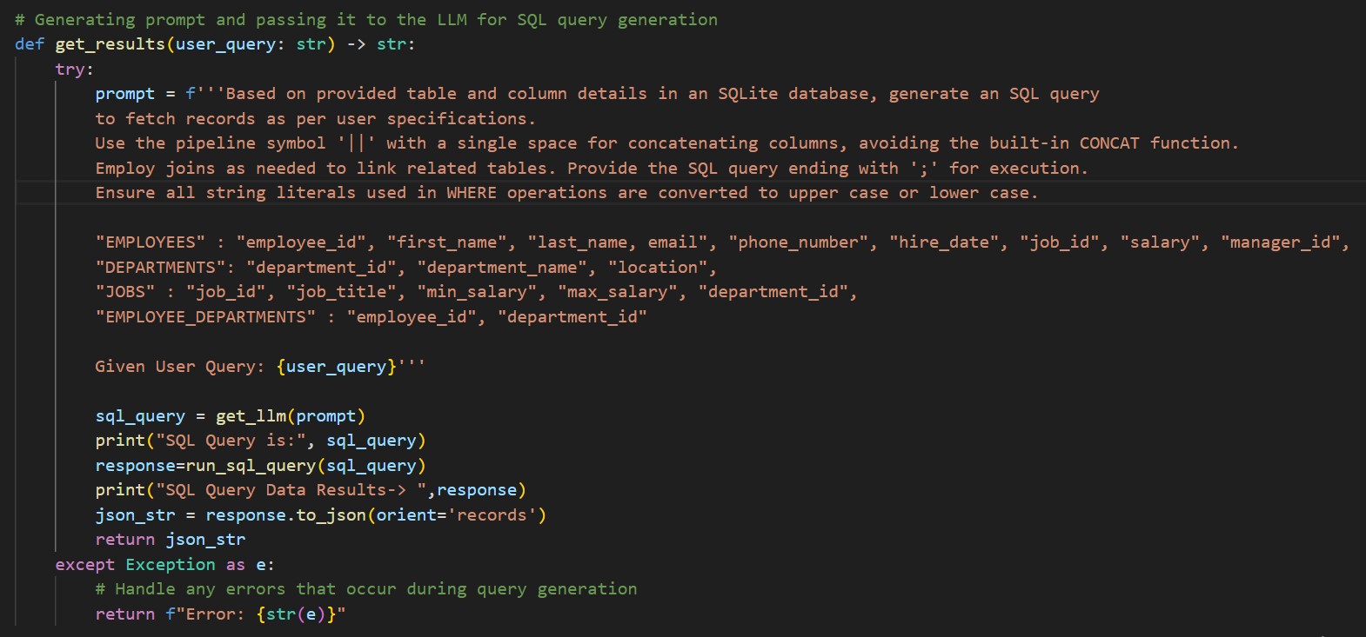The image size is (1366, 637).
Task: Click the comment about handling errors
Action: click(366, 589)
